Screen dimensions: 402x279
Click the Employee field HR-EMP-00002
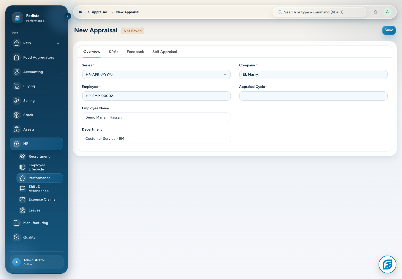click(156, 96)
